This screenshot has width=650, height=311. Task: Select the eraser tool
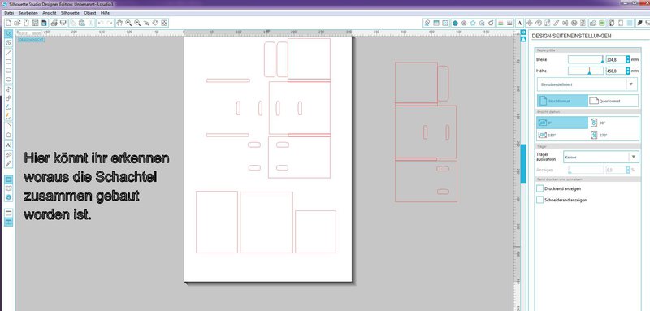point(8,154)
